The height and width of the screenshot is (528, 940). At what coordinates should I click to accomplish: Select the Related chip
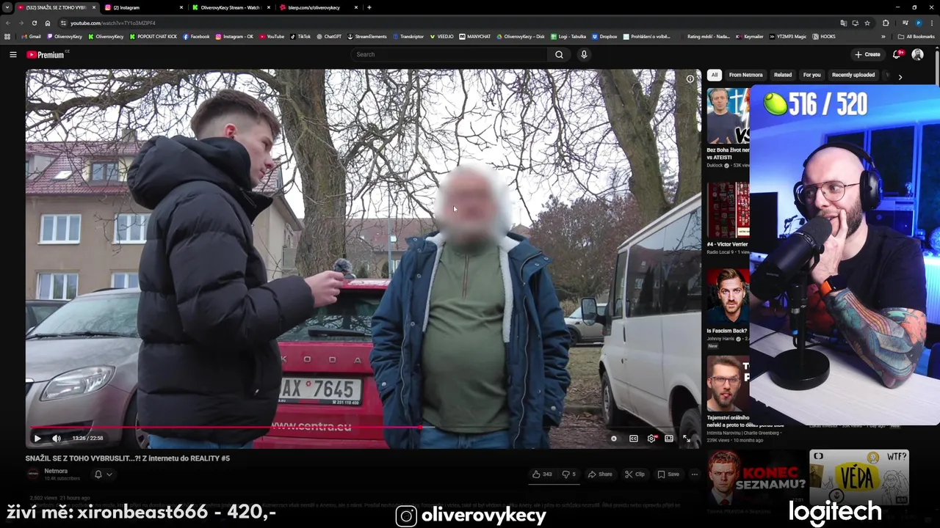point(783,75)
